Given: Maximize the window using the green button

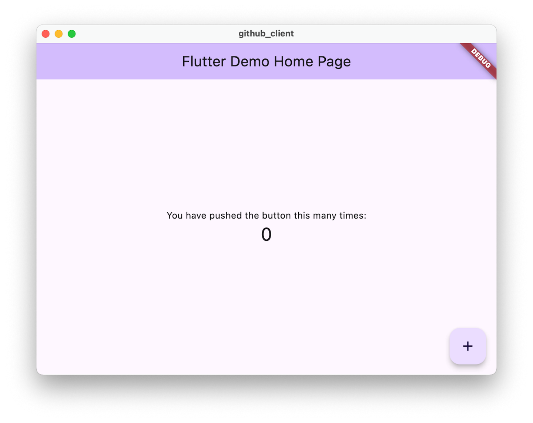Looking at the screenshot, I should [x=72, y=34].
